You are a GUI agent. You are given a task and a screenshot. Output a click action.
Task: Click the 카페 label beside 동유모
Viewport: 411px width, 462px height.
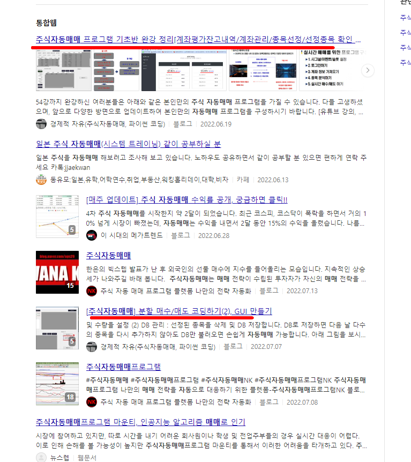click(x=243, y=180)
